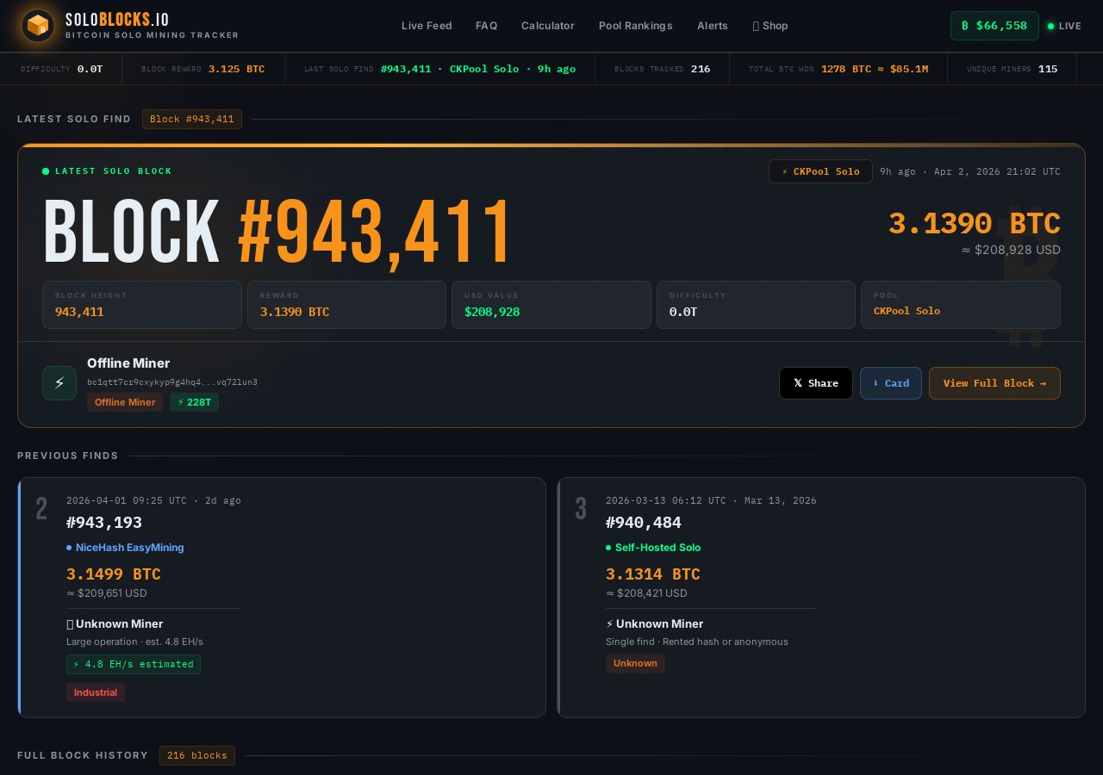Click the Bitcoin symbol in the price pill
Screen dimensions: 1103x775
964,26
